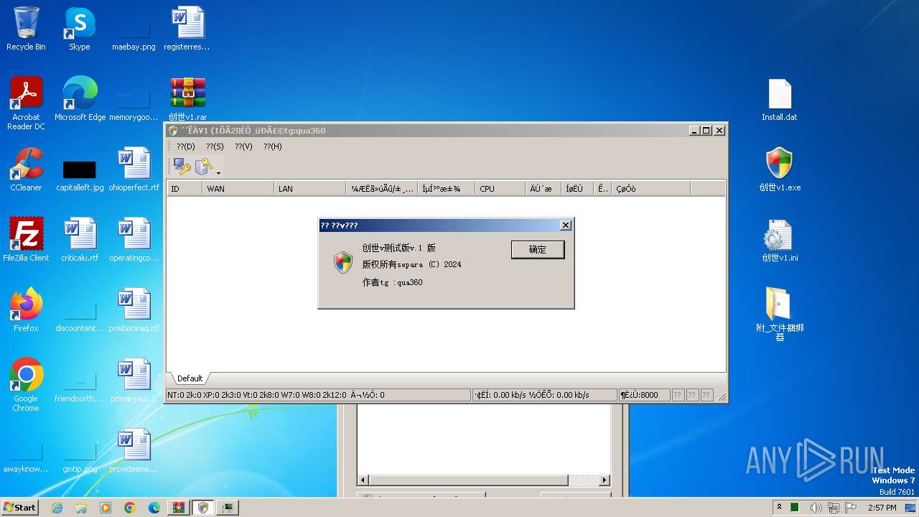Click the ÇøÓò column header

pos(650,189)
